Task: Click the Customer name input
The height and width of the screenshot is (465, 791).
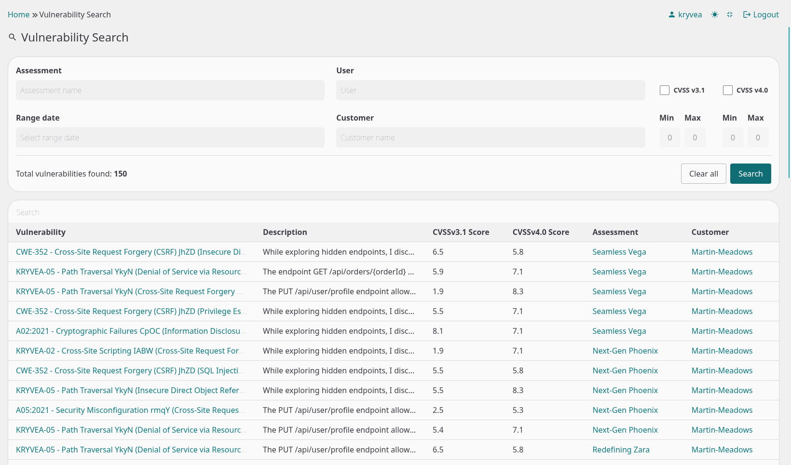Action: click(490, 137)
